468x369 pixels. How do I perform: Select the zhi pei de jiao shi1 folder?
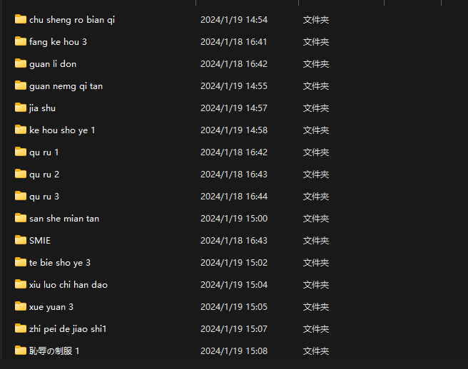68,329
